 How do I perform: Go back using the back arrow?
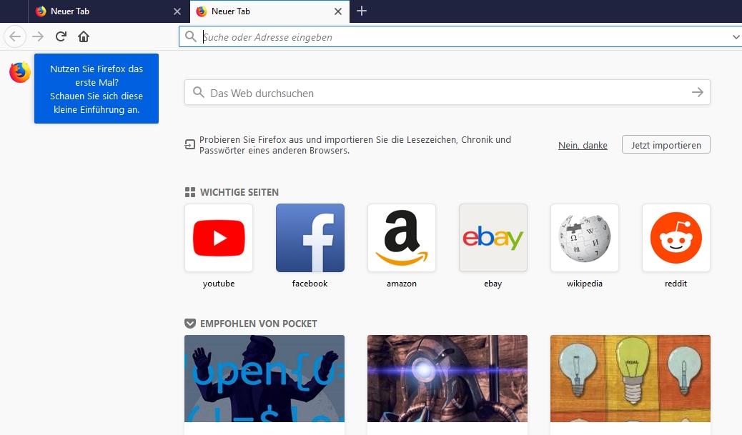tap(15, 36)
